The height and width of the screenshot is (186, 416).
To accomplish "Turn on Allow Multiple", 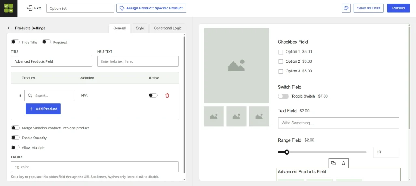I will 15,147.
